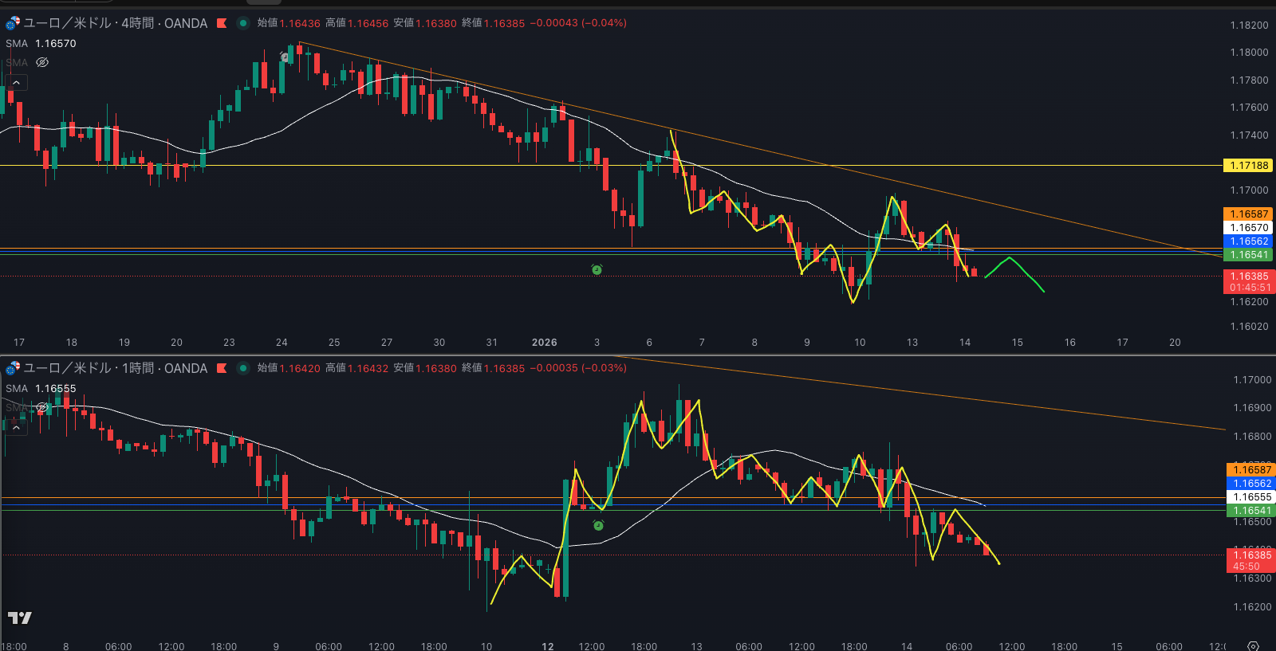Show the hidden SMA on the 1時間 chart
This screenshot has width=1276, height=651.
pyautogui.click(x=42, y=407)
